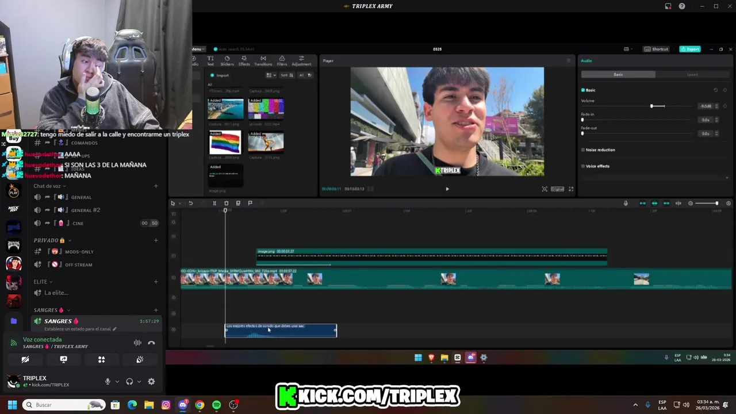Toggle timeline clip linkage
Viewport: 736px width, 414px height.
coord(666,203)
